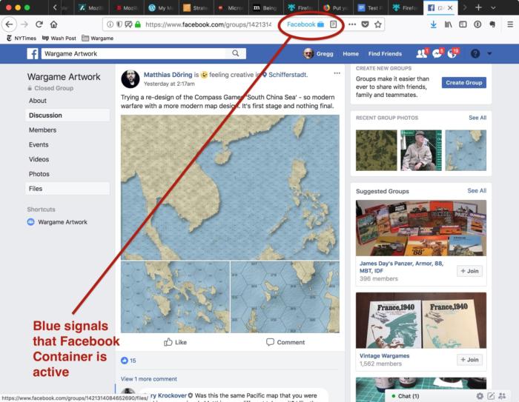Open group Photos
Viewport: 519px width, 402px height.
[39, 174]
